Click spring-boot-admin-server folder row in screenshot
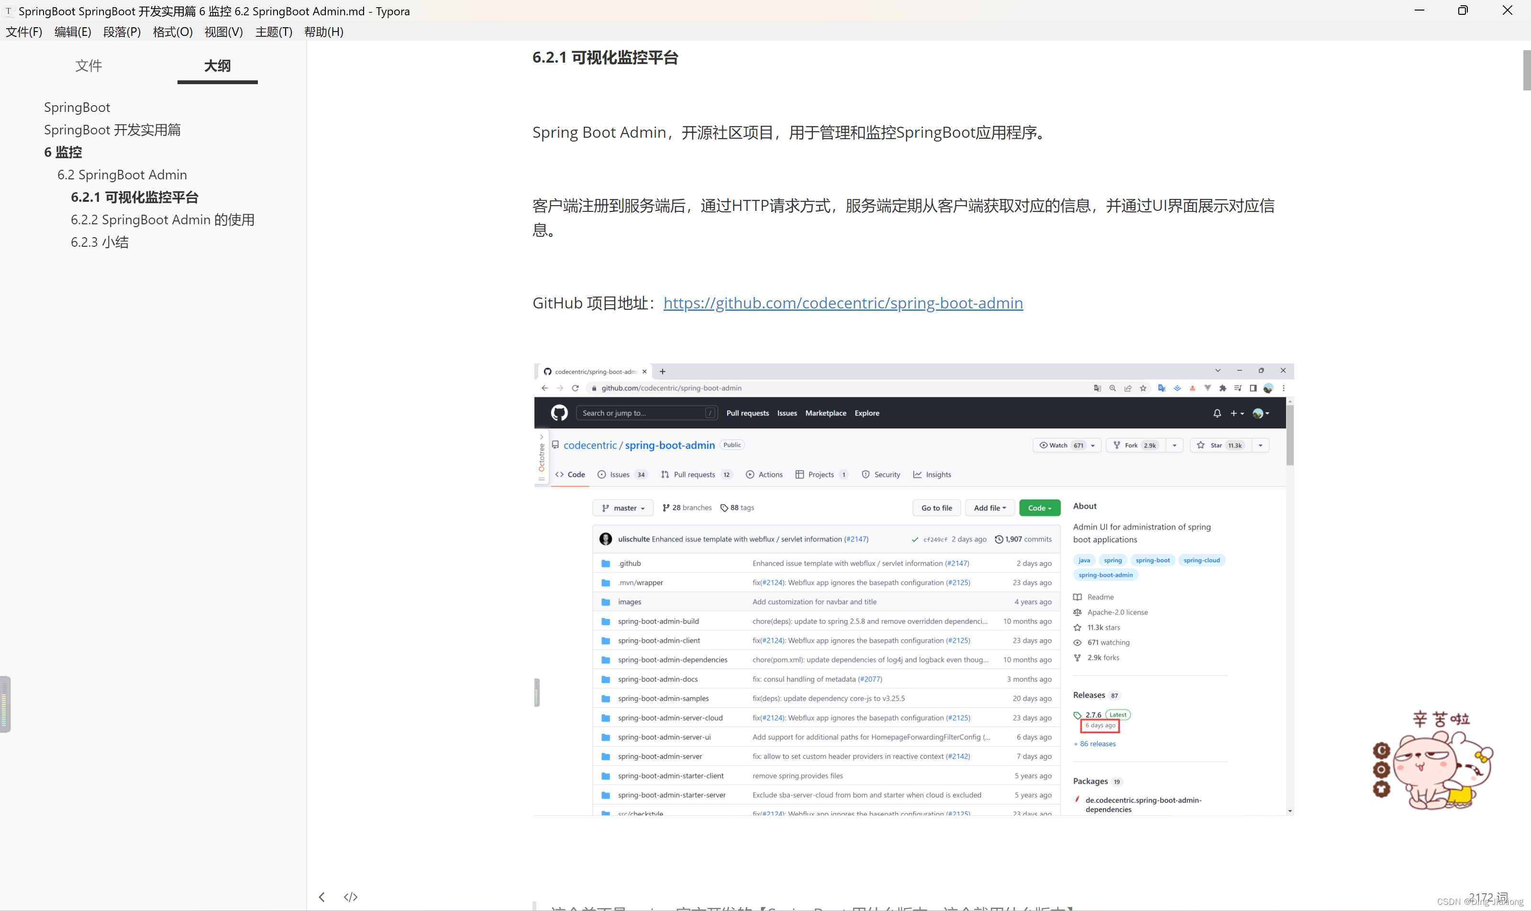Viewport: 1531px width, 911px height. [x=826, y=757]
